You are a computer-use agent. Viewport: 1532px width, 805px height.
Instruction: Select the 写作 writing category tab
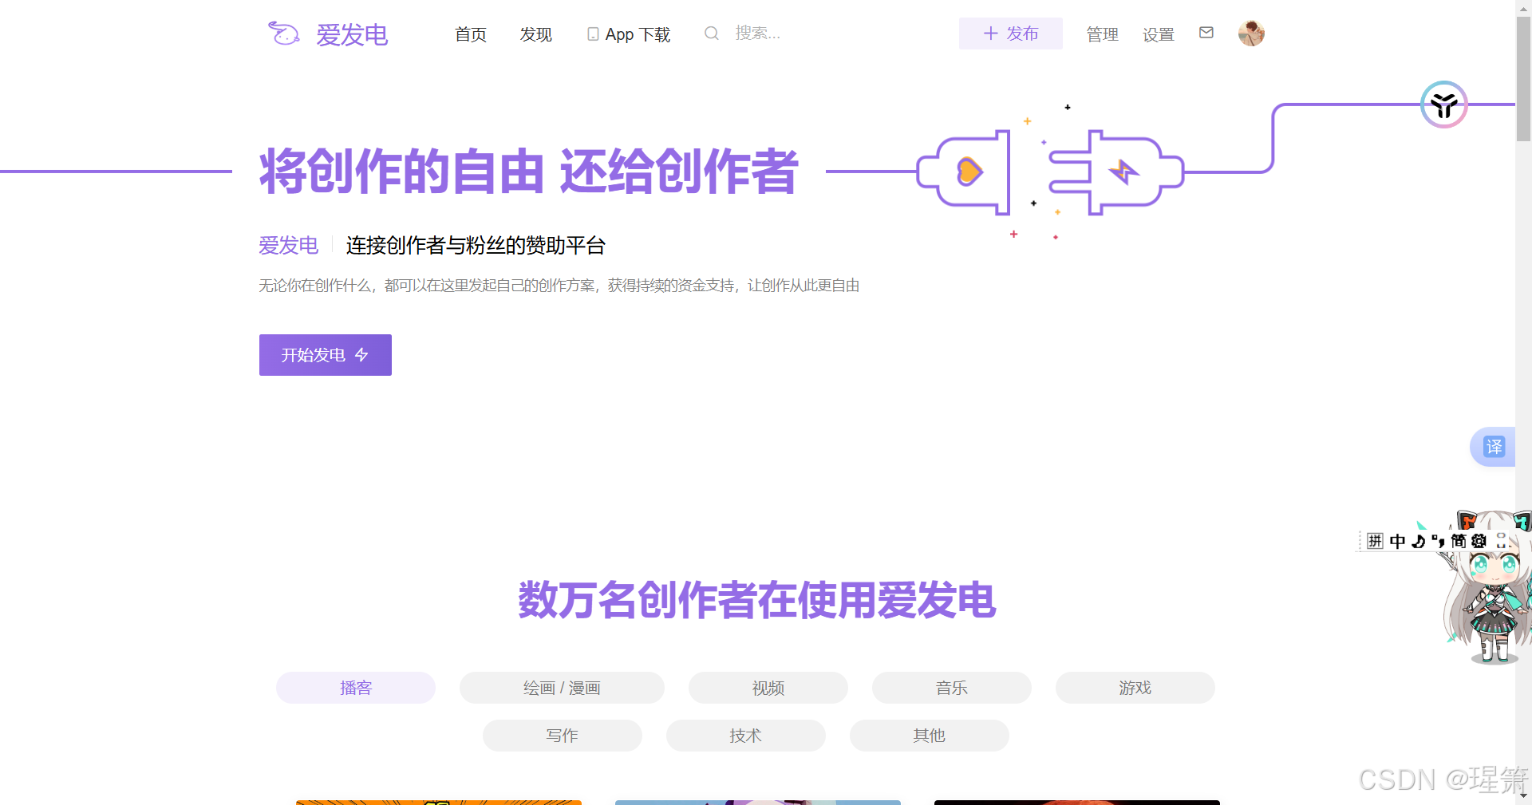[x=563, y=736]
